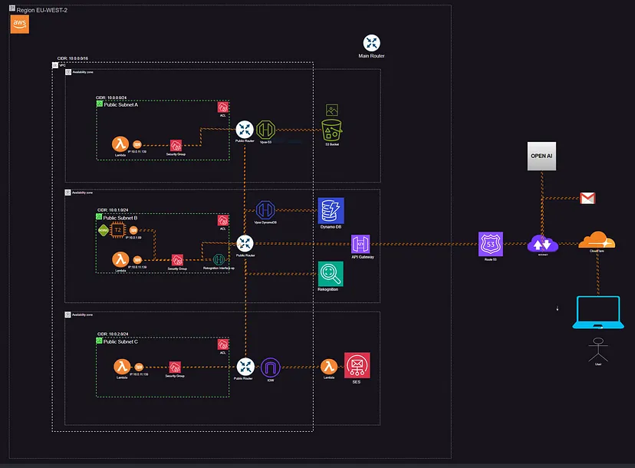
Task: Select the green NGINX icon
Action: (x=104, y=230)
